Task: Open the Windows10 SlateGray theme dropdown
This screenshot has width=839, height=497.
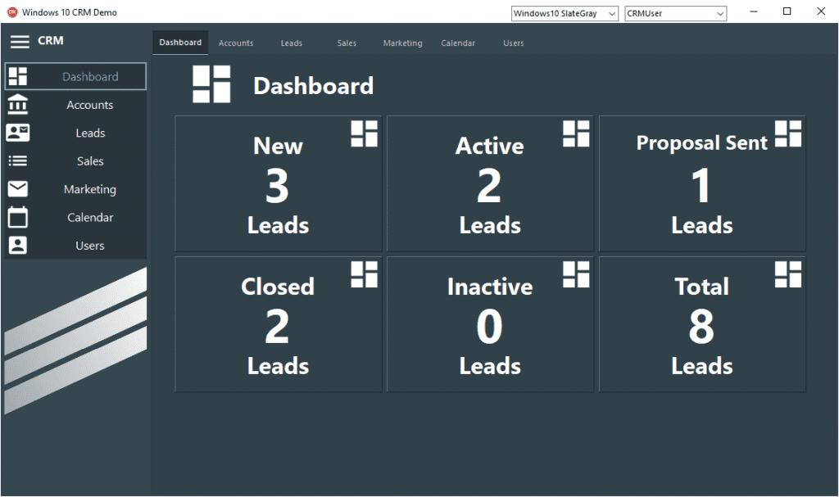Action: point(565,13)
